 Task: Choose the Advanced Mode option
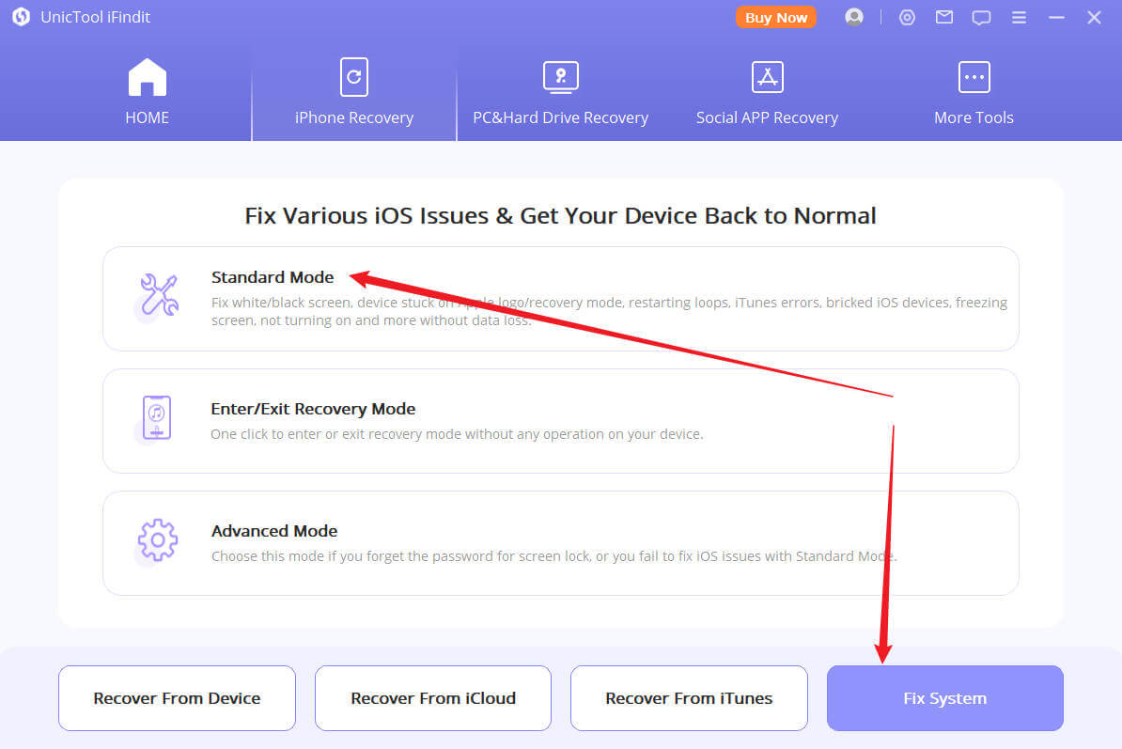tap(560, 542)
